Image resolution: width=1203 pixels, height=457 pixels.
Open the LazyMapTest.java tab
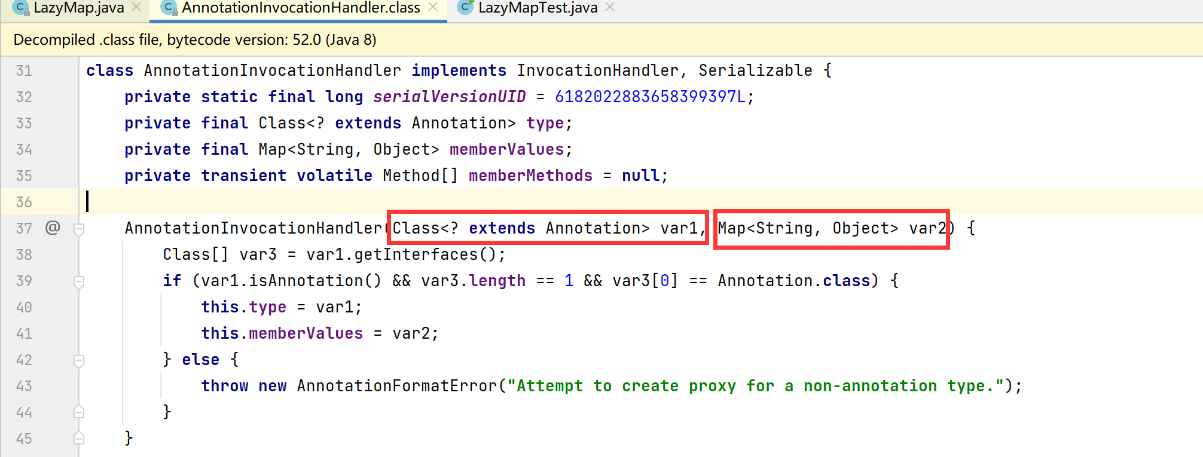538,8
